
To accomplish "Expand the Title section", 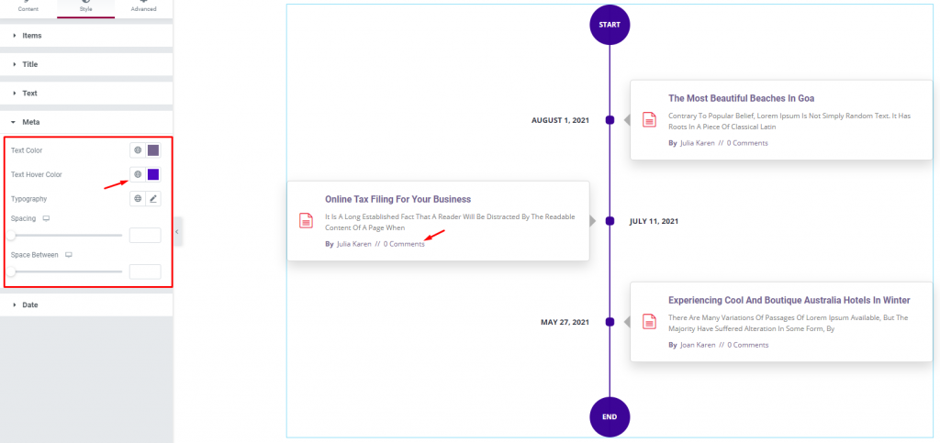I will [x=86, y=64].
